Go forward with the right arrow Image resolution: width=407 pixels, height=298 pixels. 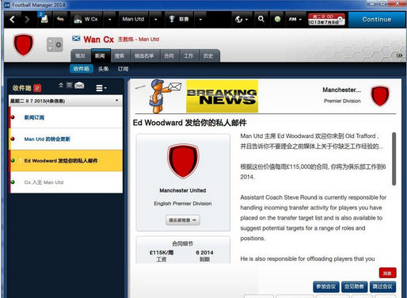(x=27, y=19)
